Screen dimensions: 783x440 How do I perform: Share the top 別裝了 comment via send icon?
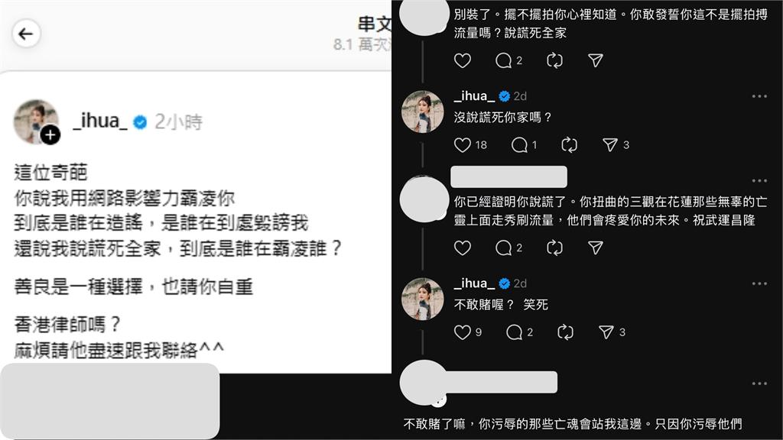595,60
